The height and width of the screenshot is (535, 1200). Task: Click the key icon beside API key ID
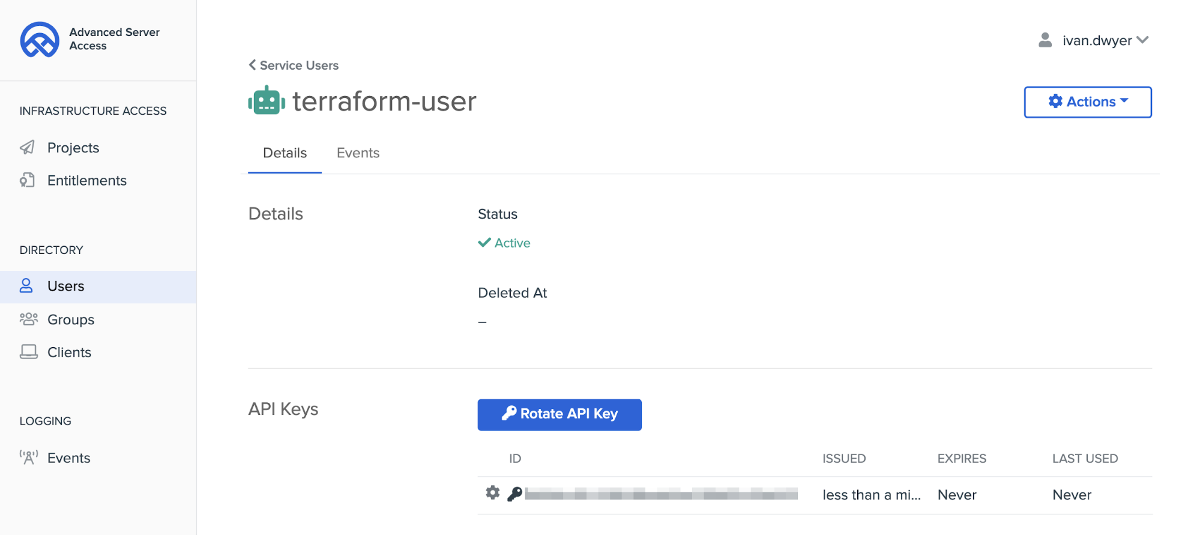click(x=514, y=494)
